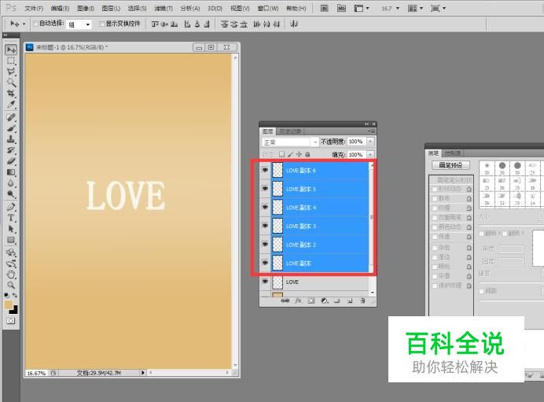Create a new layer icon
The height and width of the screenshot is (402, 544).
tap(350, 301)
